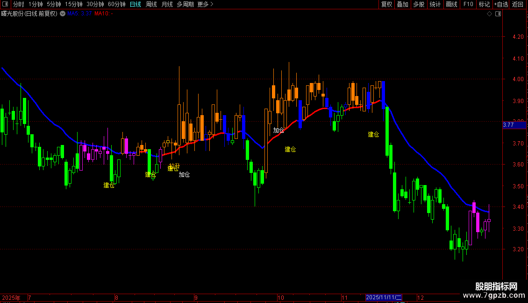Click the stock title 曙光股份(日线.前复权)
The image size is (528, 303).
point(29,14)
